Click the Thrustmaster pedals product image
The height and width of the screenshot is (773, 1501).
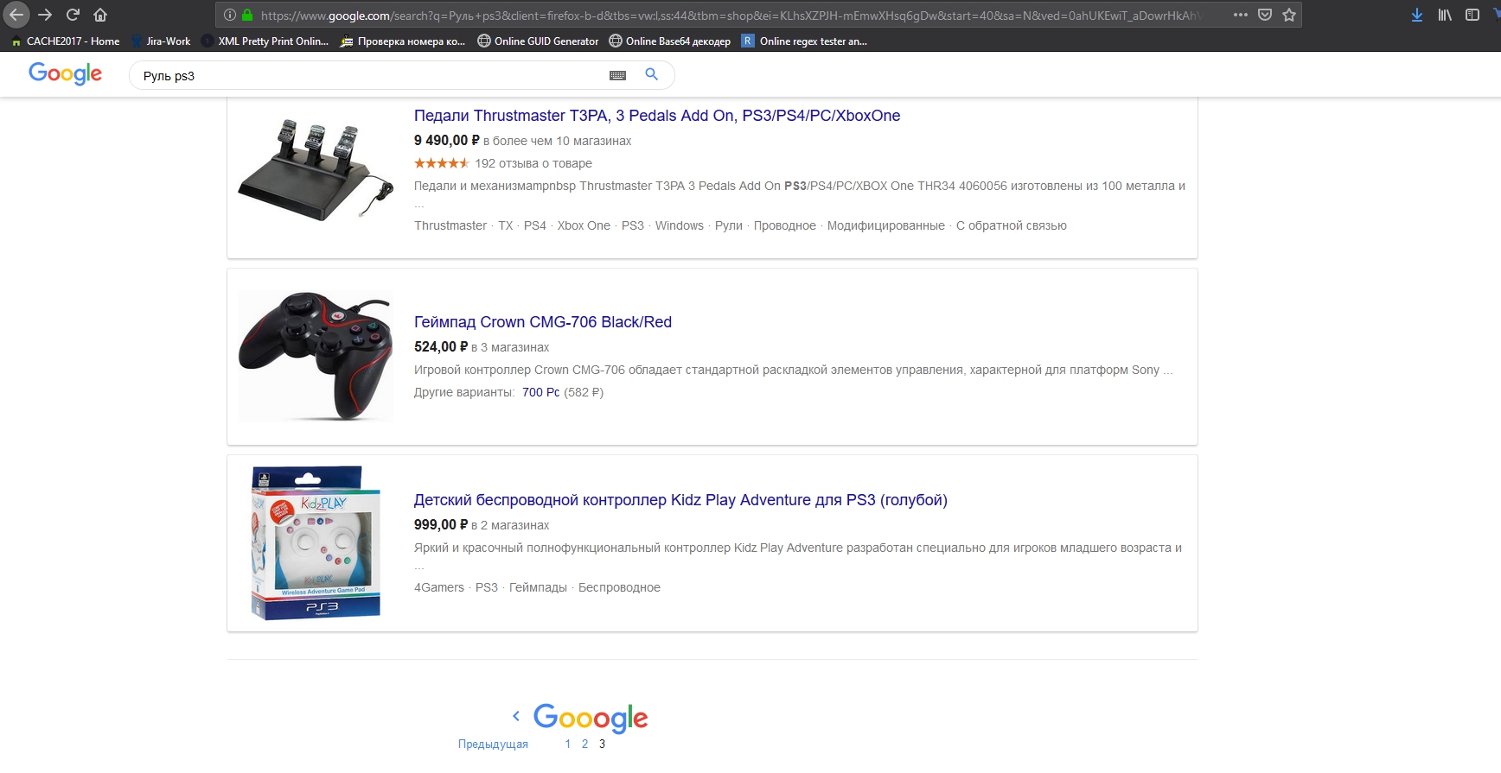pos(316,169)
